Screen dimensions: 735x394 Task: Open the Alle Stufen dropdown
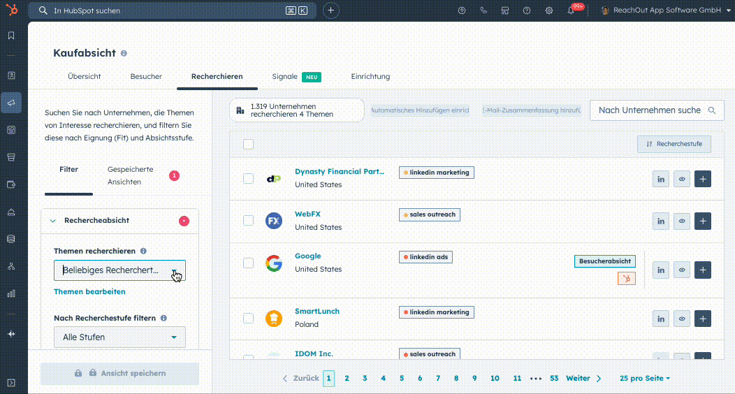[119, 337]
